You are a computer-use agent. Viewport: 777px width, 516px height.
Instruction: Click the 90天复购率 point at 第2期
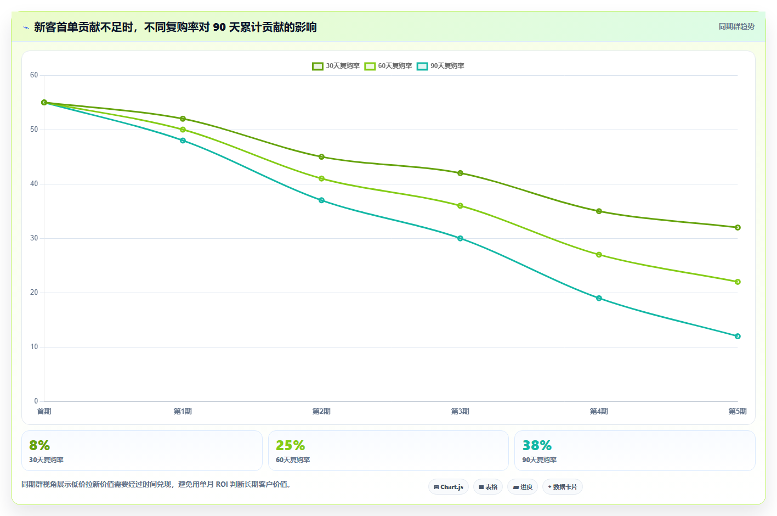click(322, 200)
